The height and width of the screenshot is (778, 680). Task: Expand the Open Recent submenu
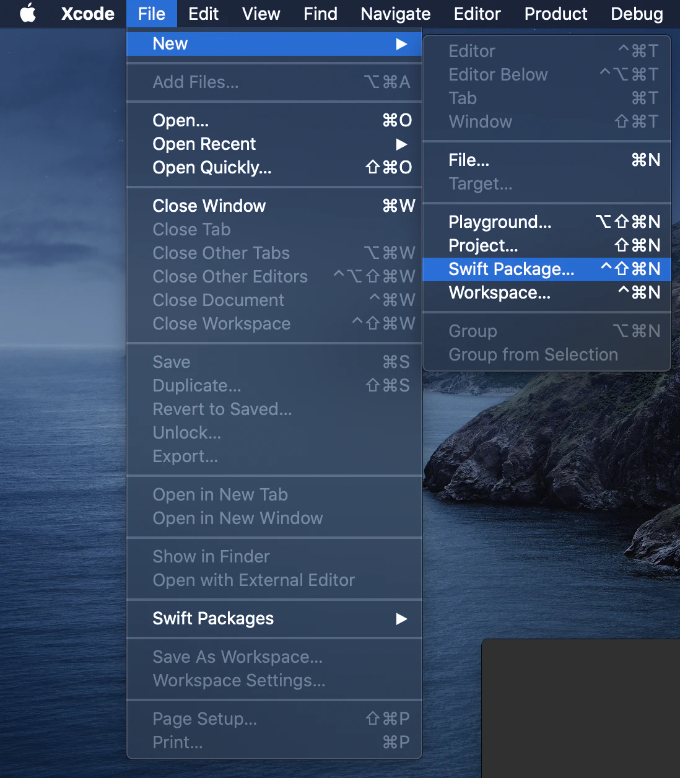click(x=274, y=144)
